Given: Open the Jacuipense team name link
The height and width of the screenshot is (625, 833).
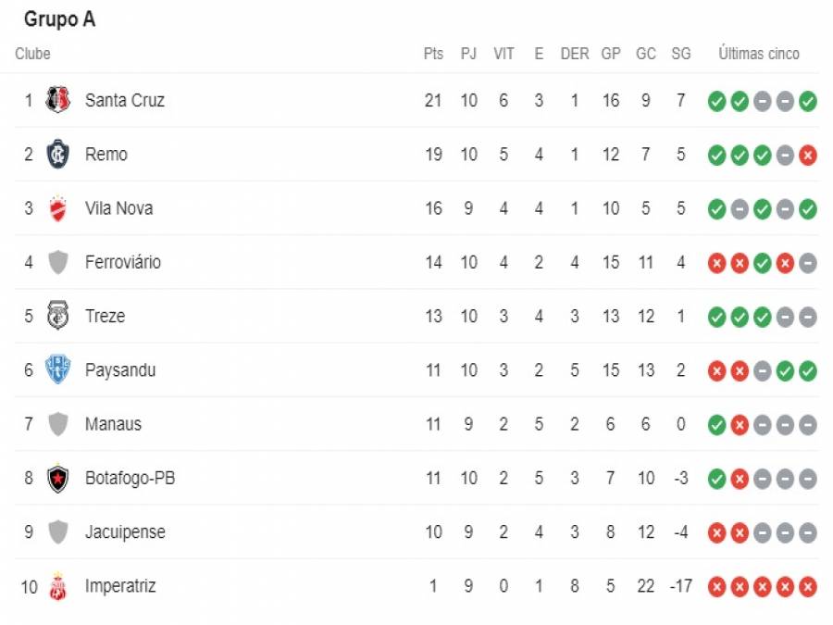Looking at the screenshot, I should click(125, 532).
